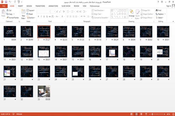Click zoom out minus button
This screenshot has width=175, height=116.
click(x=150, y=114)
